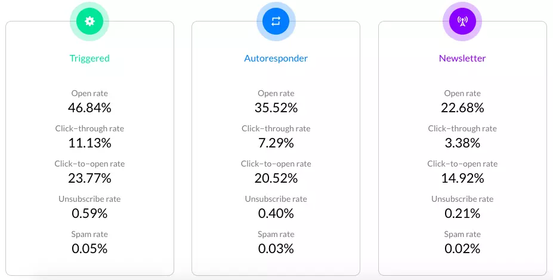The height and width of the screenshot is (280, 553).
Task: Select Autoresponder click-through rate 7.29%
Action: pyautogui.click(x=276, y=143)
